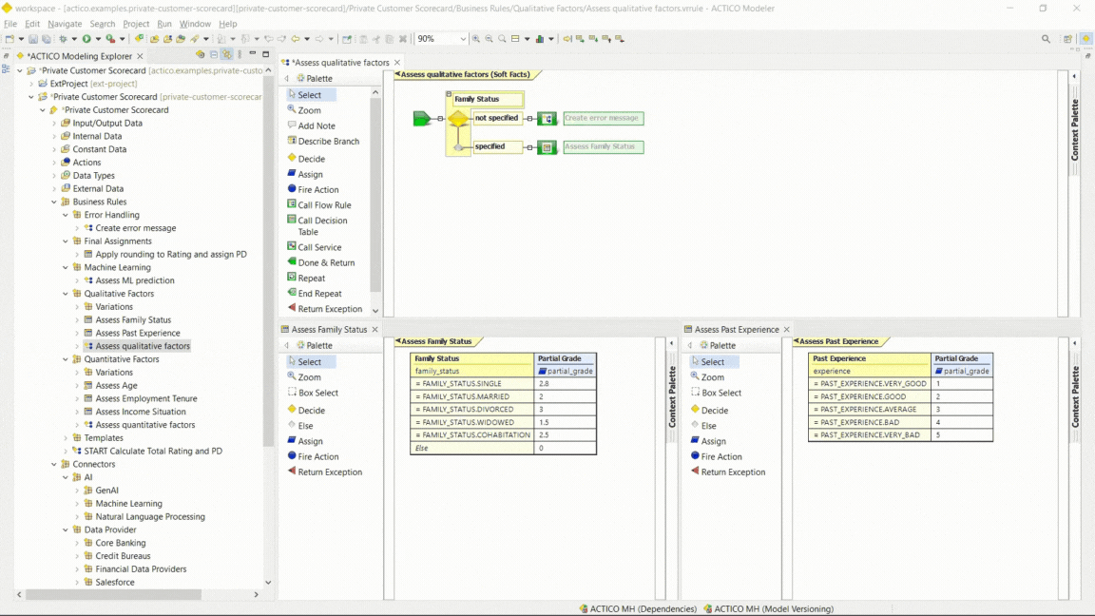The image size is (1095, 616).
Task: Click the Save icon in main toolbar
Action: pos(33,39)
